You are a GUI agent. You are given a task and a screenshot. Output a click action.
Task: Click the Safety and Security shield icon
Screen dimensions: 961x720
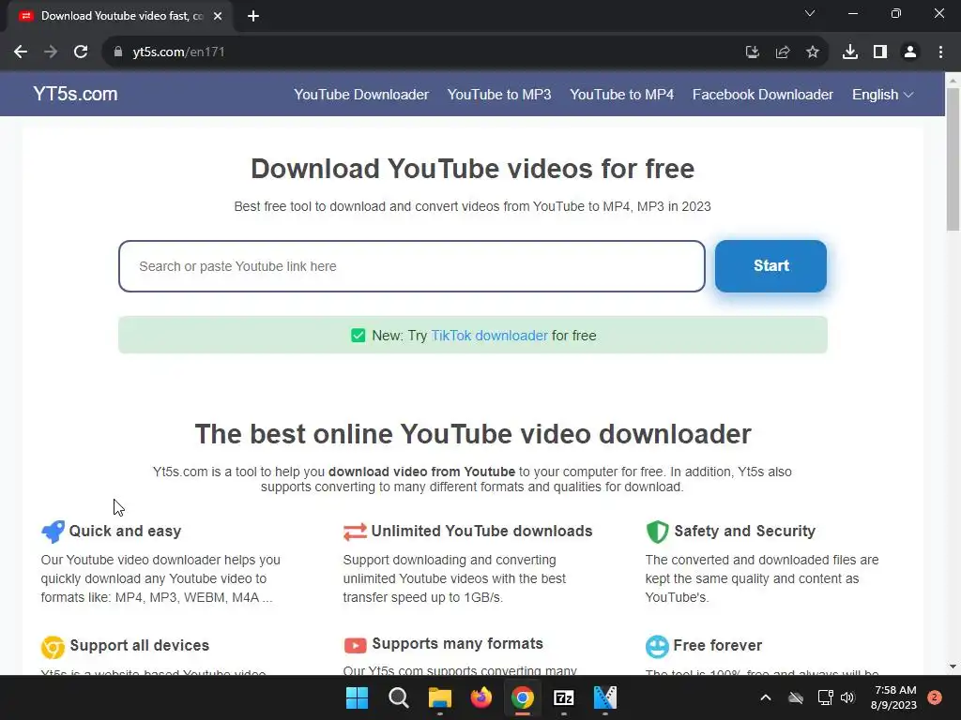(657, 532)
